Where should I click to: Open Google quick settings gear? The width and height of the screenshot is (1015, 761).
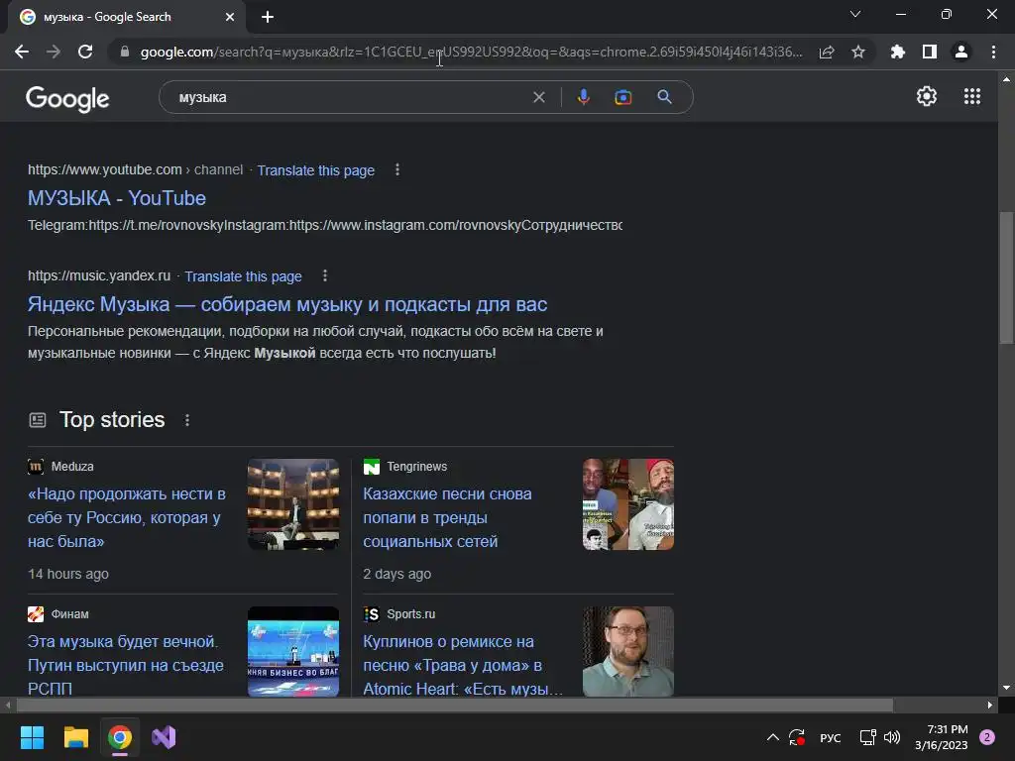927,96
